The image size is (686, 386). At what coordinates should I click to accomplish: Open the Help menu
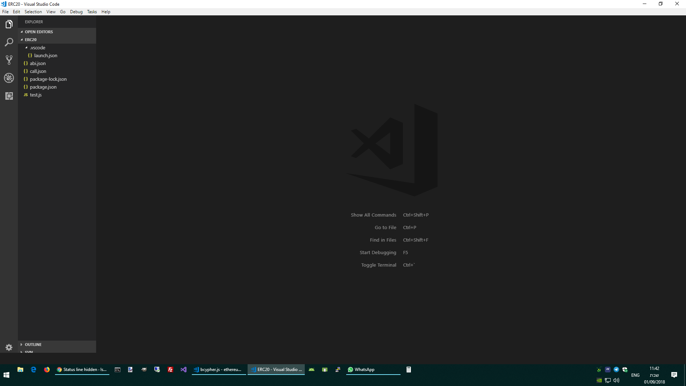coord(106,12)
